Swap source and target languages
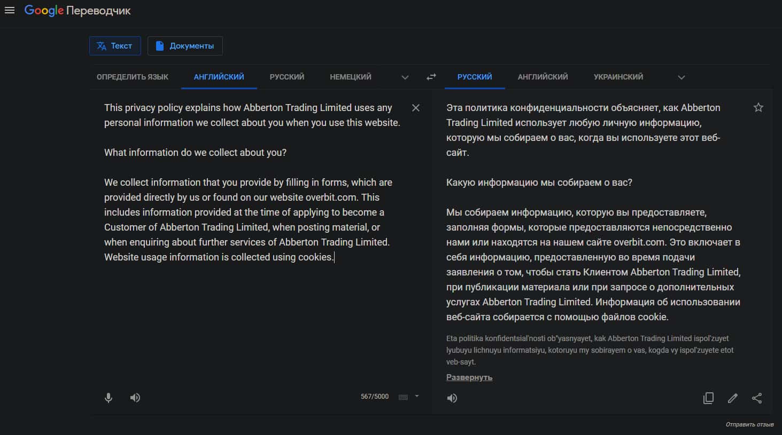The height and width of the screenshot is (435, 782). pos(431,77)
